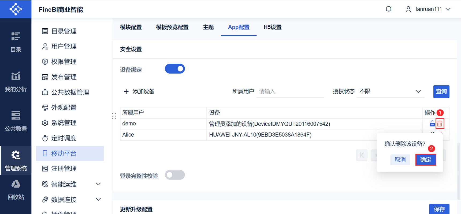The image size is (461, 214).
Task: Open the 目录 section in left rail
Action: coord(16,42)
